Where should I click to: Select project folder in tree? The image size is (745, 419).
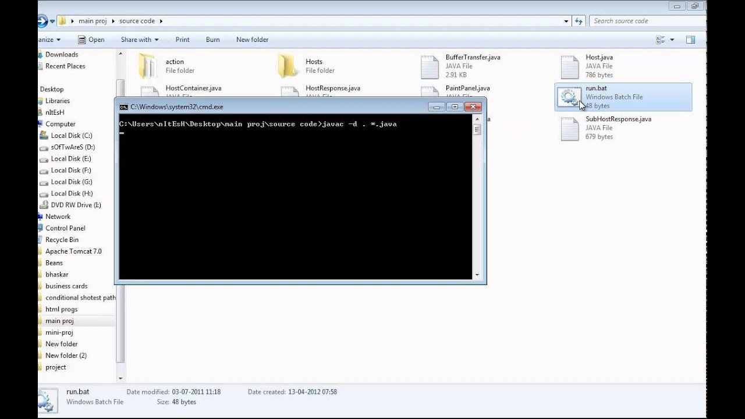click(55, 367)
